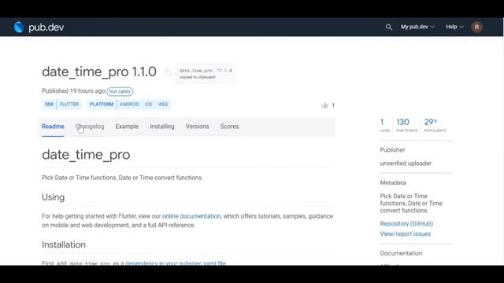Click the FLUTTER tag
The image size is (504, 283).
69,105
